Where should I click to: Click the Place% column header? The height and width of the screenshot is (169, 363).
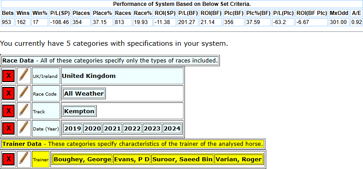pos(102,13)
